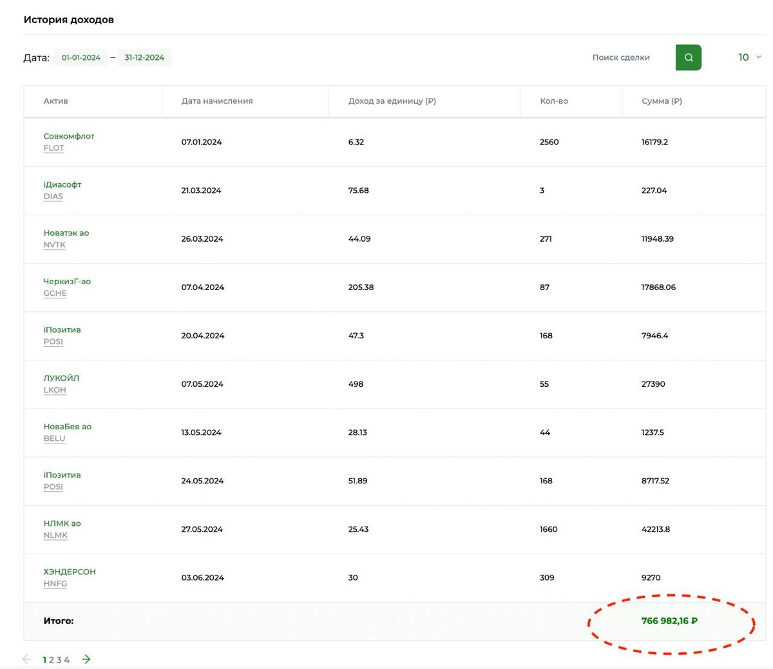
Task: Select quantity value 1660
Action: 548,530
